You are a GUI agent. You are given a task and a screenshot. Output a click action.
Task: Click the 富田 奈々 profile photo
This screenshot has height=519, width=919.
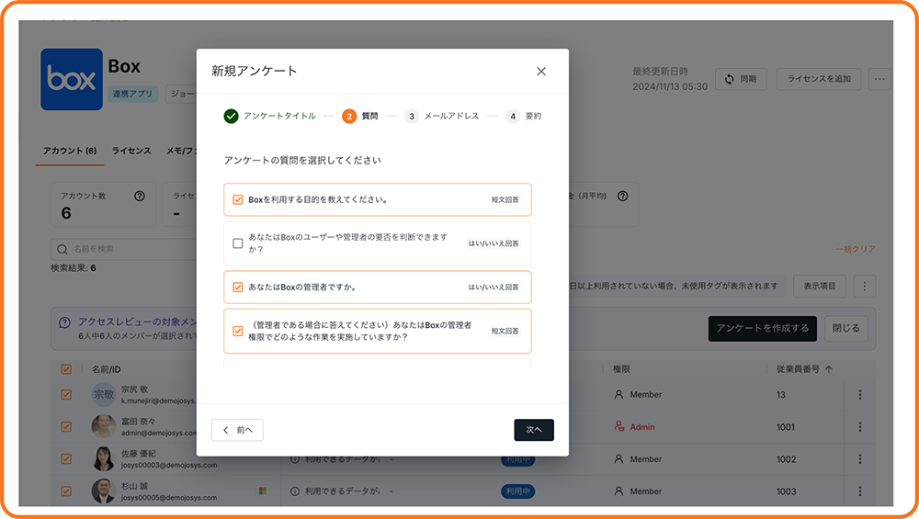(x=104, y=426)
